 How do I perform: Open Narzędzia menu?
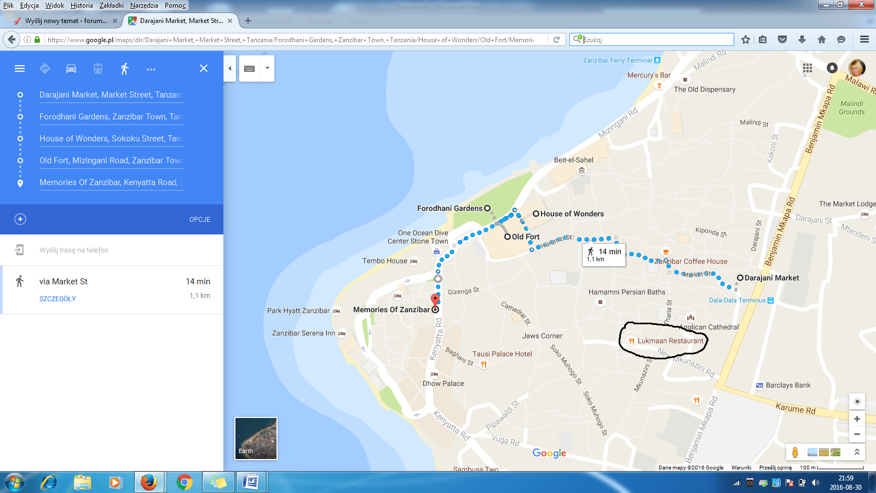pyautogui.click(x=144, y=5)
